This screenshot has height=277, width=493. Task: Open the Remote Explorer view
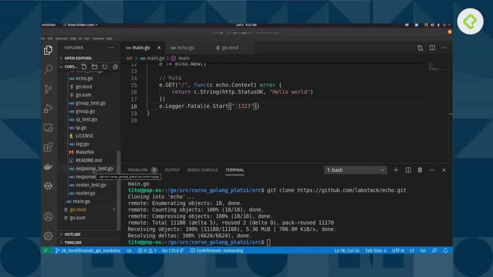[48, 128]
